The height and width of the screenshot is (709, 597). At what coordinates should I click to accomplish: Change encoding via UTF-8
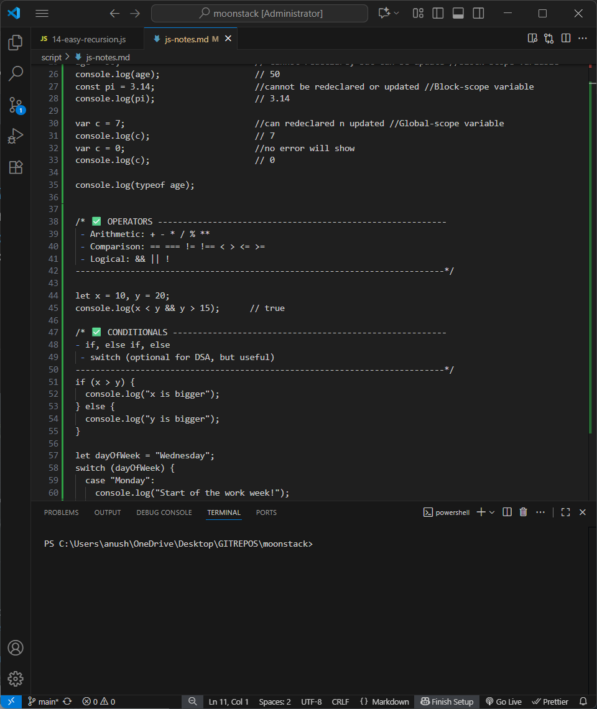coord(311,702)
